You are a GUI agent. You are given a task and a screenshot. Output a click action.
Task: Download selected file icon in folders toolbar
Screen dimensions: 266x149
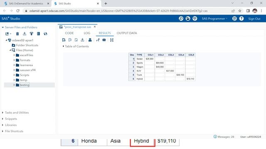click(25, 34)
